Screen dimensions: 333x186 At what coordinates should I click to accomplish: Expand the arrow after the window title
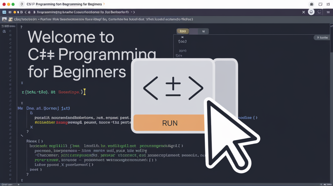[104, 4]
